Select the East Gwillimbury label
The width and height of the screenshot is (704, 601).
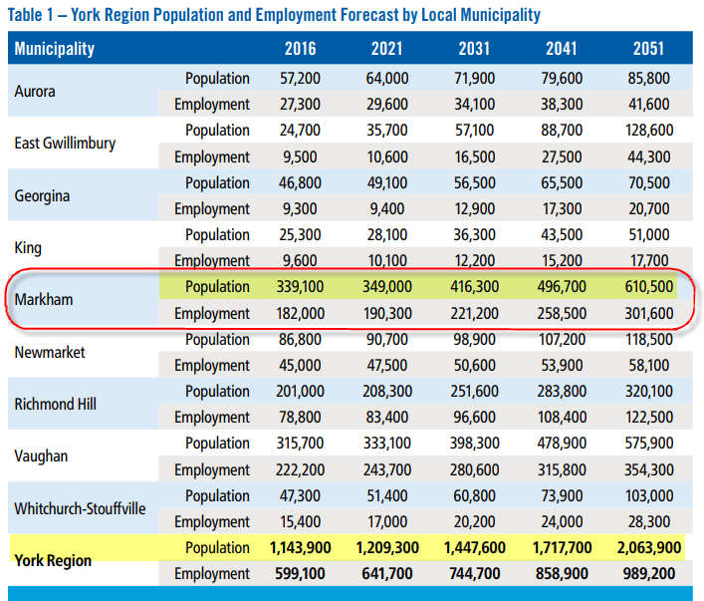(65, 144)
